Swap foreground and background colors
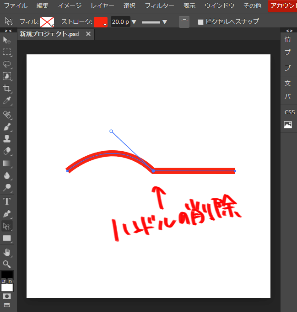This screenshot has height=312, width=297. coord(4,281)
